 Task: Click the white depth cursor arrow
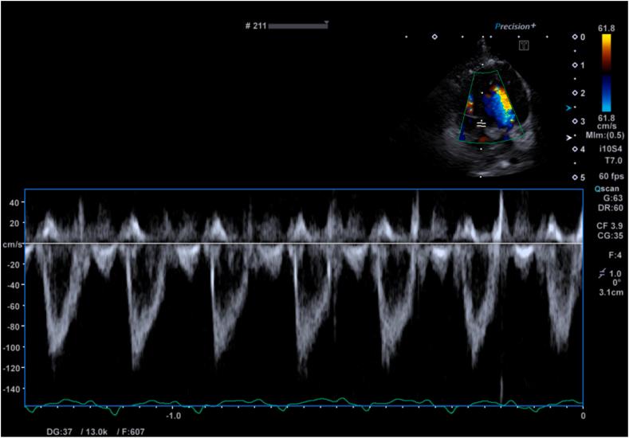(x=568, y=136)
